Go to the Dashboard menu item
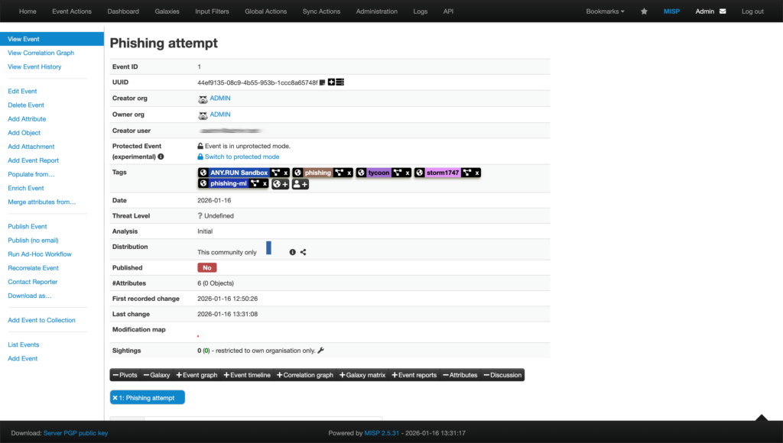Viewport: 783px width, 443px height. [x=122, y=11]
